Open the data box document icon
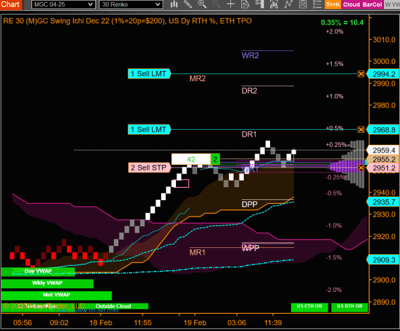 (245, 4)
